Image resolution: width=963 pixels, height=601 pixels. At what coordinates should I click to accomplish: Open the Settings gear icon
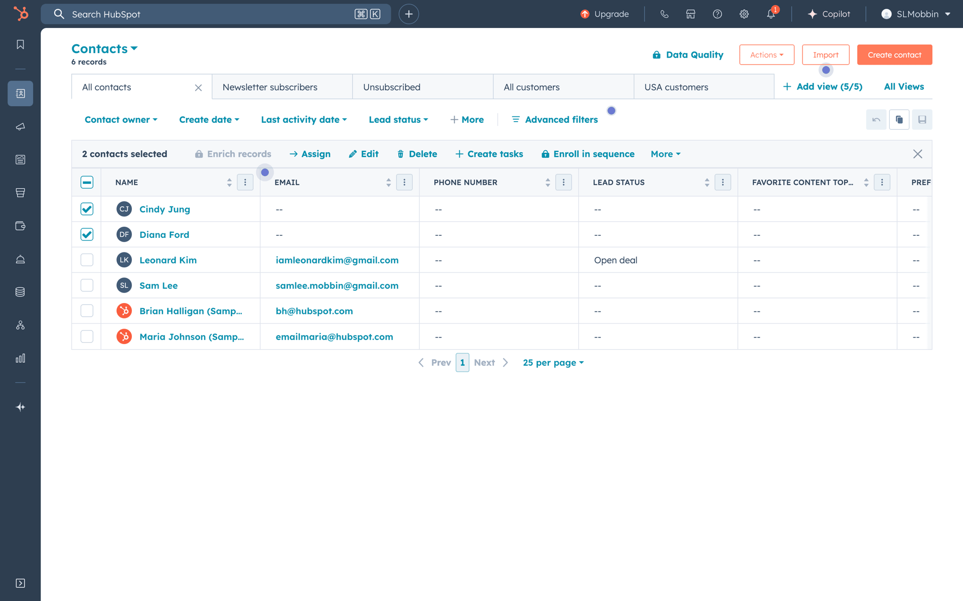click(744, 14)
